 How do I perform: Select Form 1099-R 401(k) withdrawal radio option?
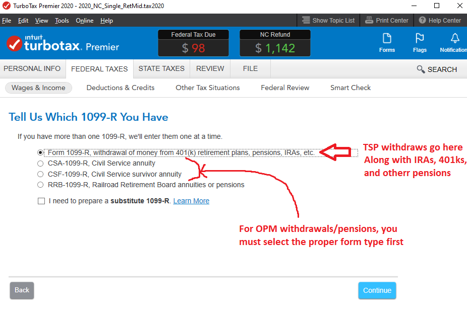pos(40,152)
